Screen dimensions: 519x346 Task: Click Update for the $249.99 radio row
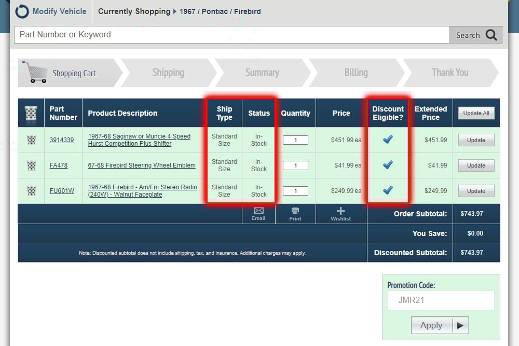(x=476, y=191)
